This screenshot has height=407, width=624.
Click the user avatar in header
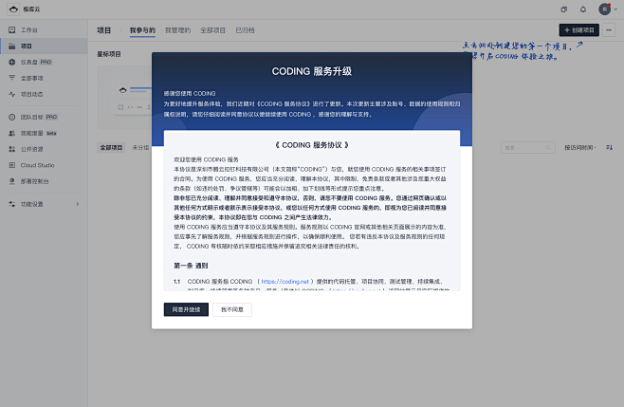[x=605, y=9]
